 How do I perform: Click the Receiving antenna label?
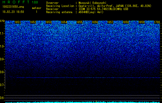tap(59, 12)
